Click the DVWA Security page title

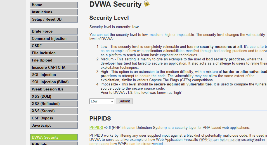115,4
